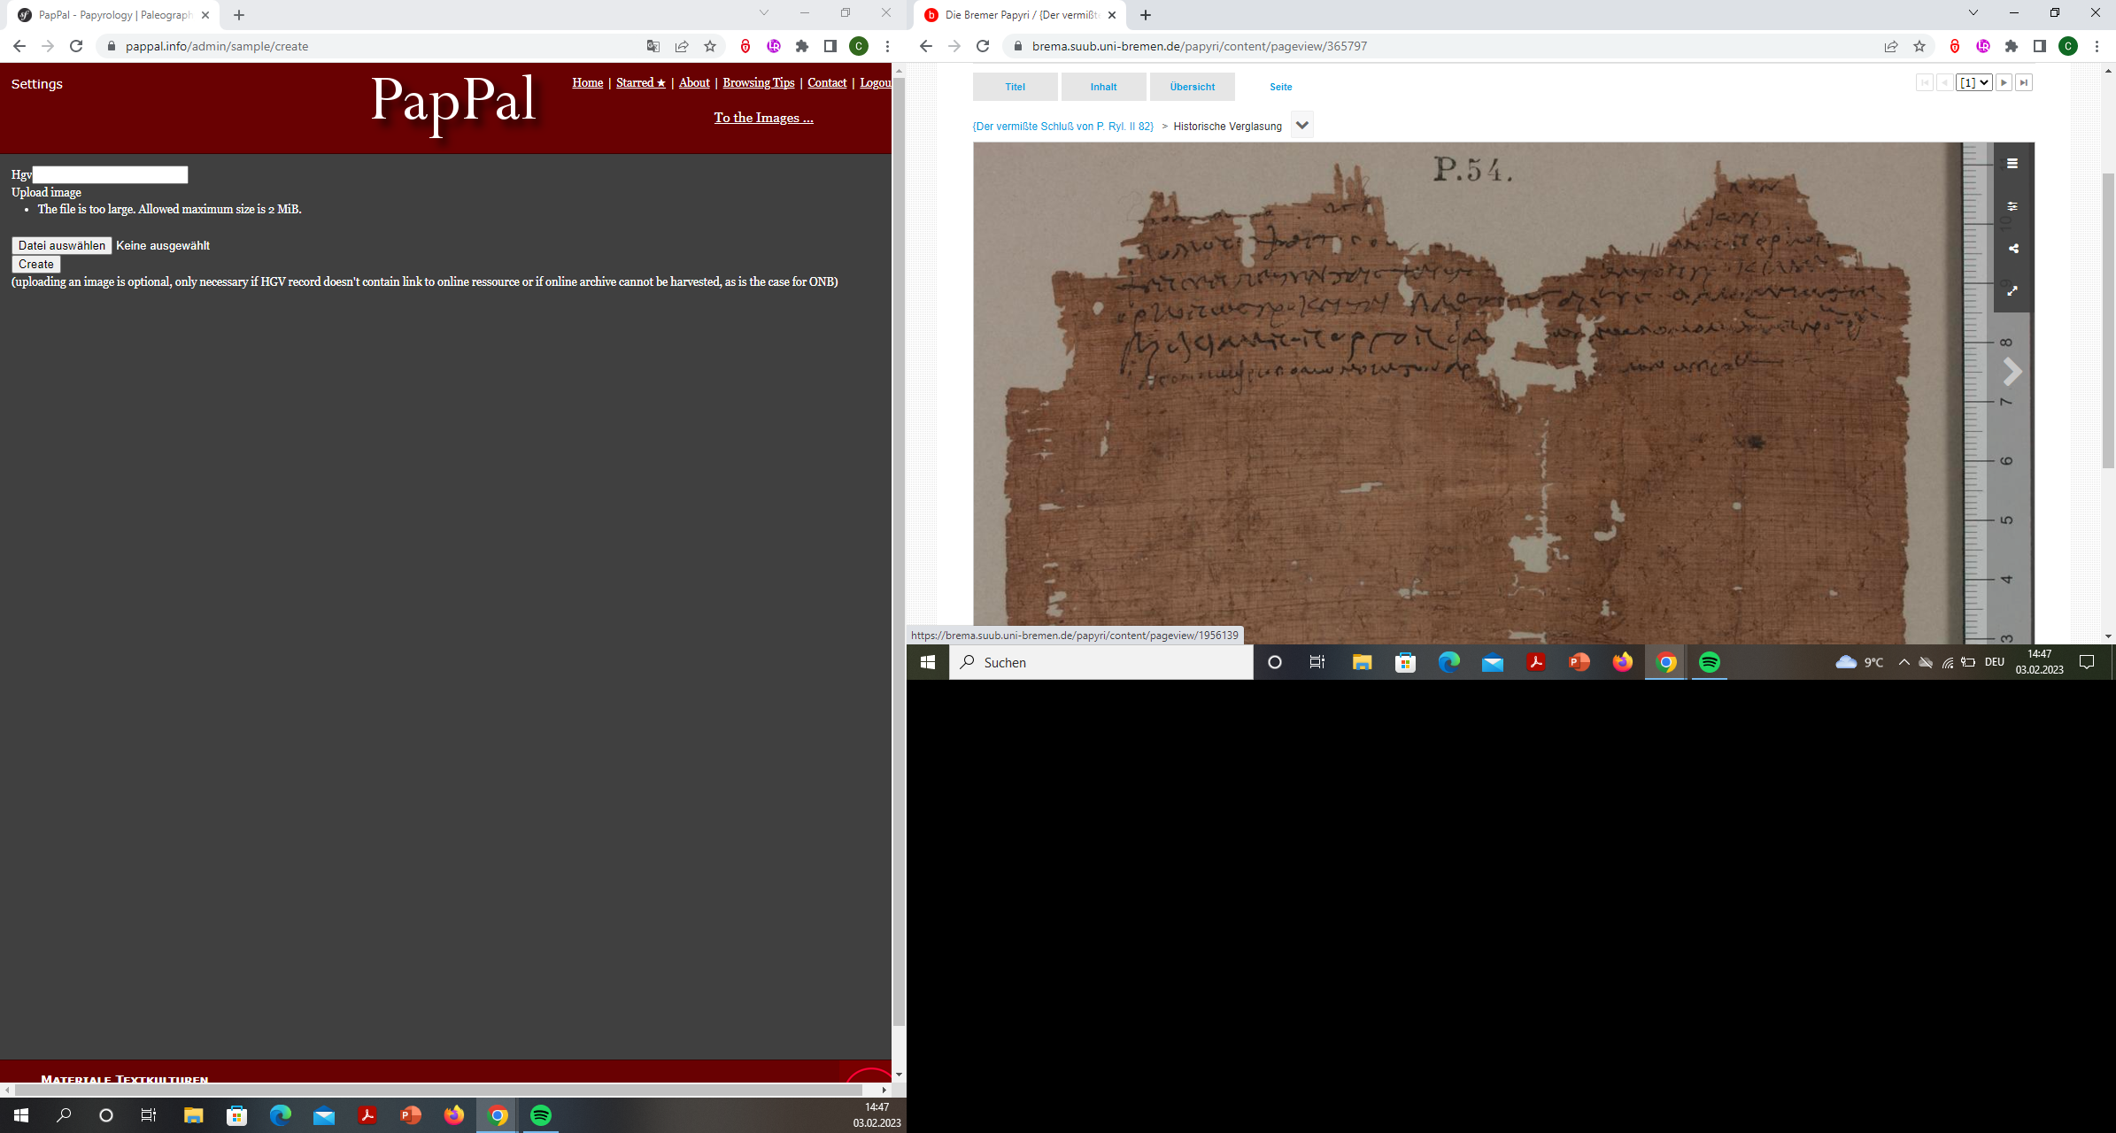
Task: Open extensions puzzle icon in PapPal window
Action: (802, 46)
